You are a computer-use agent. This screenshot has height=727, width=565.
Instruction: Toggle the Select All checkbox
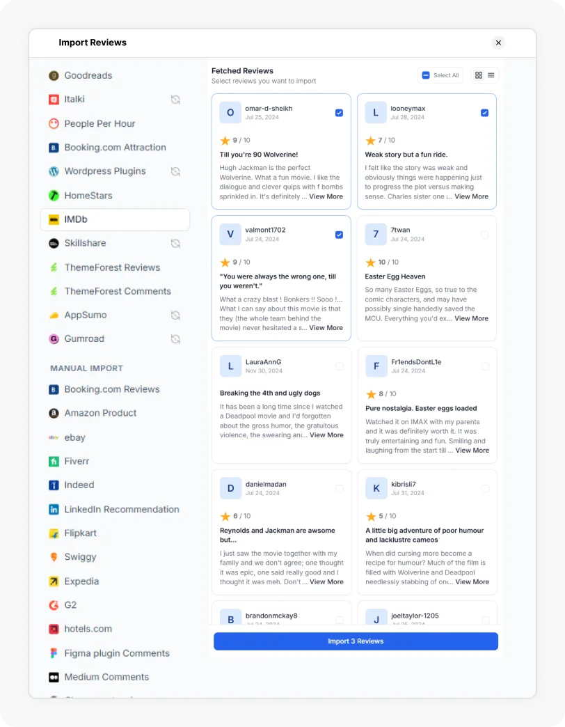pos(426,75)
